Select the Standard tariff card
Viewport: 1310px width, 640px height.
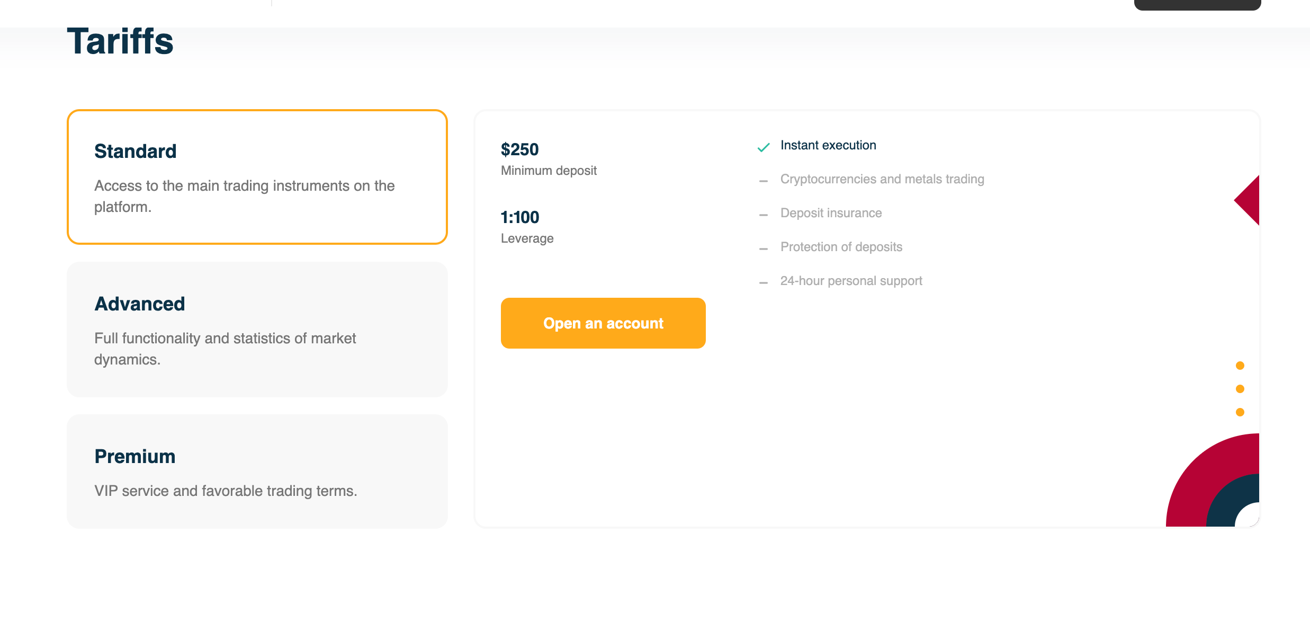click(257, 177)
